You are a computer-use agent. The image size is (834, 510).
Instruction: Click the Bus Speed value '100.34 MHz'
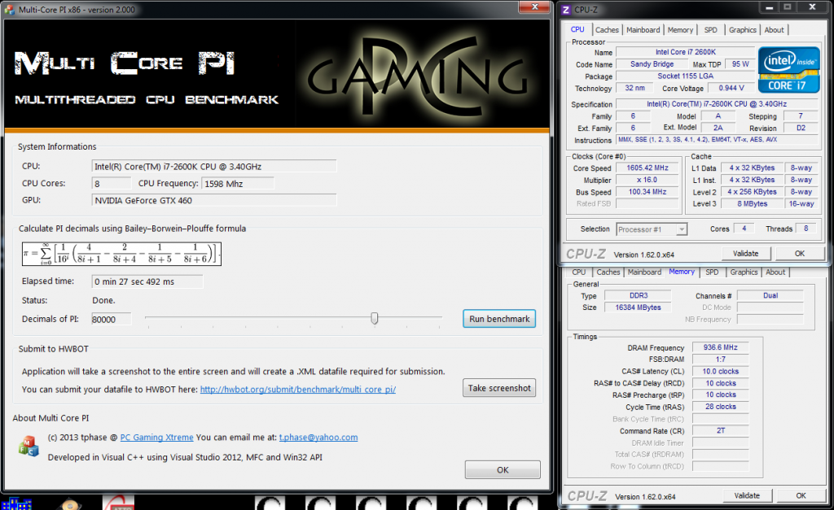(647, 192)
